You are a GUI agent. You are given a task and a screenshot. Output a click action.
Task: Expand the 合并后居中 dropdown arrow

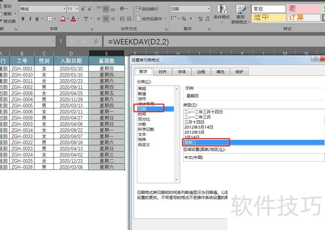pos(166,19)
